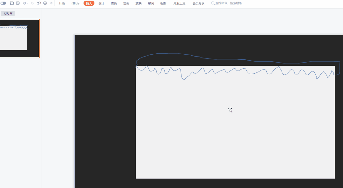Image resolution: width=343 pixels, height=188 pixels.
Task: Click the Format Painter icon
Action: pyautogui.click(x=39, y=3)
